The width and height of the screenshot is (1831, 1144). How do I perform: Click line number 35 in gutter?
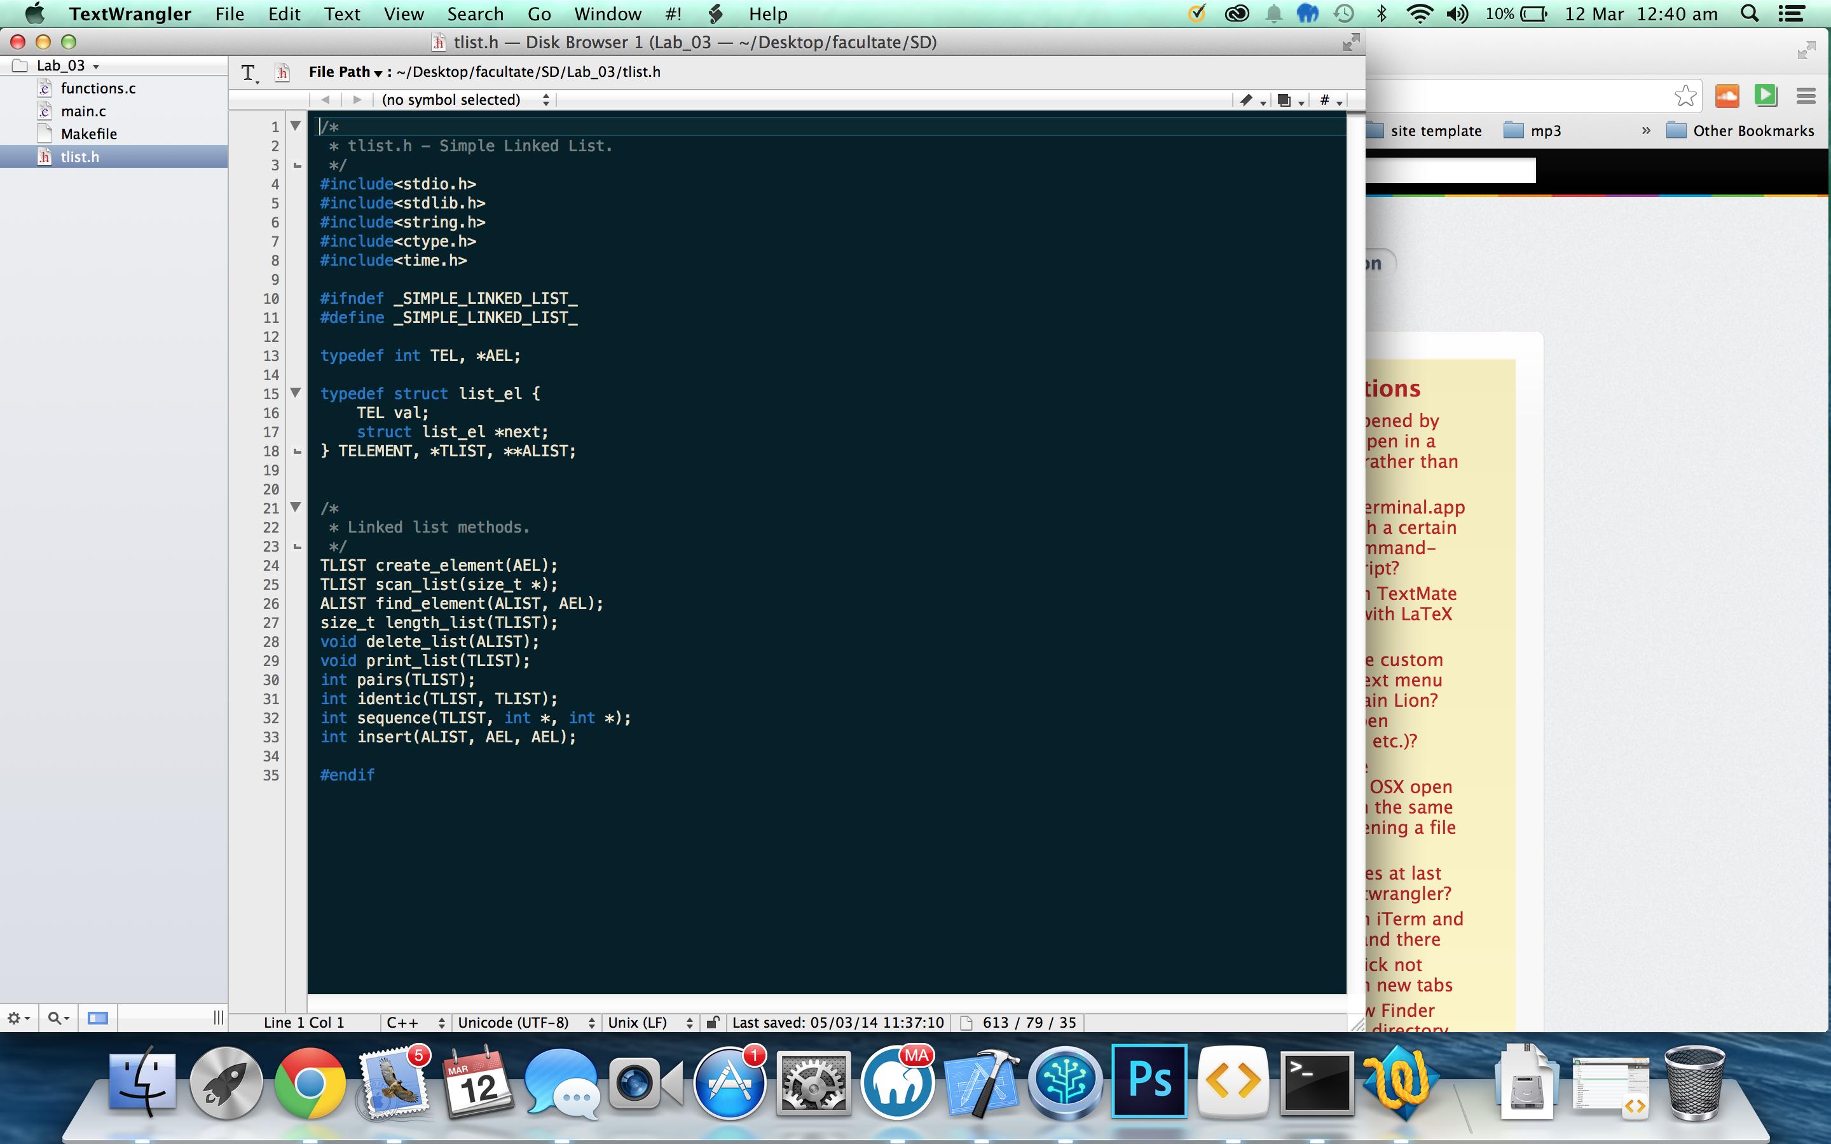click(x=271, y=775)
